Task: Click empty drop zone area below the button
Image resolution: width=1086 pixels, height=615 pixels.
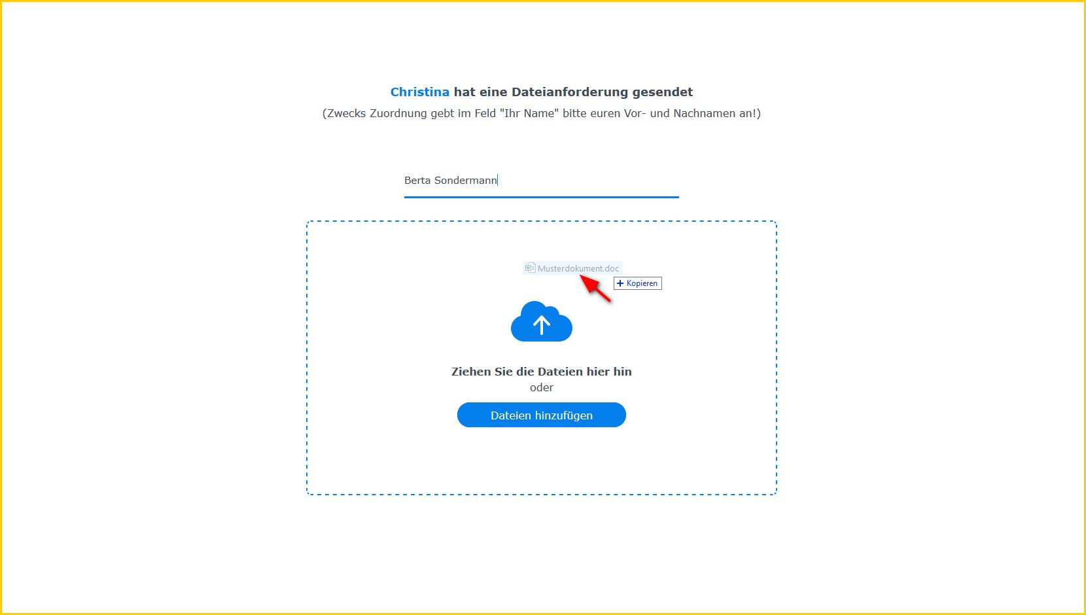Action: (541, 461)
